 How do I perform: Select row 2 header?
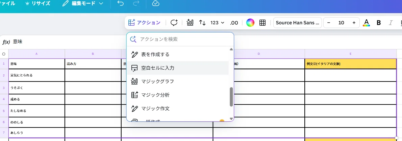(4, 75)
